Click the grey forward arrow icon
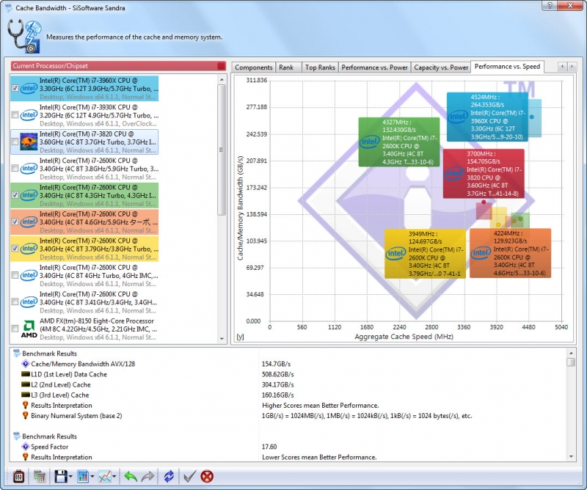587x490 pixels. (x=148, y=477)
